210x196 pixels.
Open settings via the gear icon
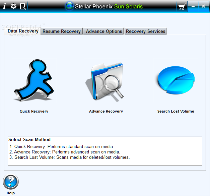[13, 6]
